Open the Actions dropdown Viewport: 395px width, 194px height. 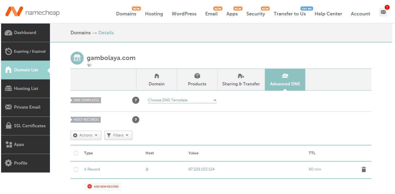point(86,135)
